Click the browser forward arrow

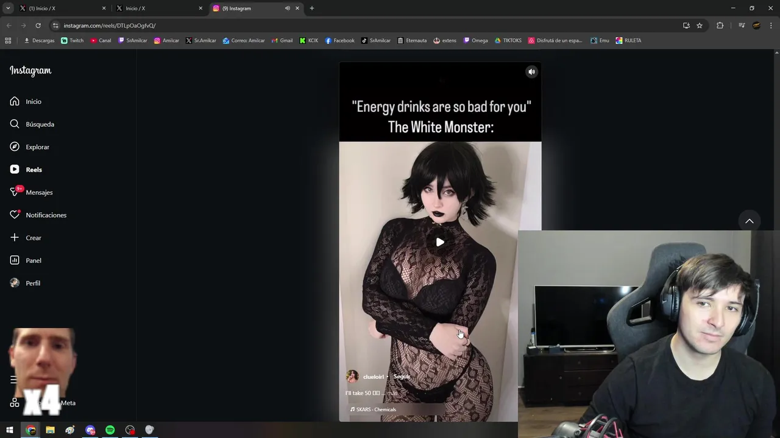pos(23,26)
